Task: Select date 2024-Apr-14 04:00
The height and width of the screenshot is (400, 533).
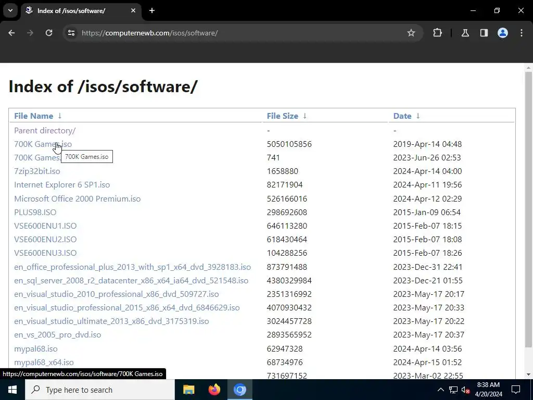Action: pyautogui.click(x=428, y=171)
